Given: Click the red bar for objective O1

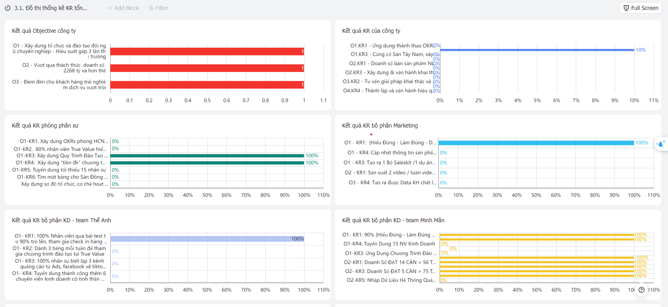Looking at the screenshot, I should click(207, 52).
